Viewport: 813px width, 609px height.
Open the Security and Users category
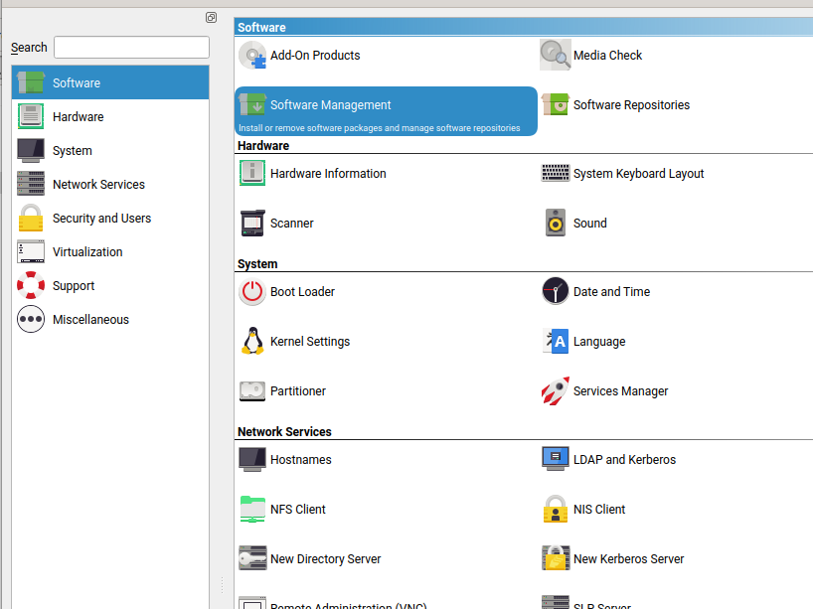pyautogui.click(x=110, y=219)
